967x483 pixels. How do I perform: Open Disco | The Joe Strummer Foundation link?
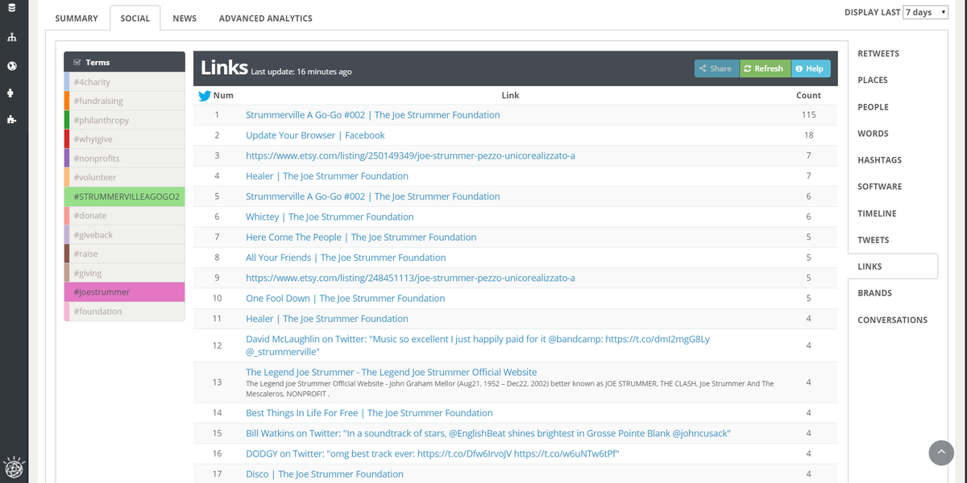325,474
